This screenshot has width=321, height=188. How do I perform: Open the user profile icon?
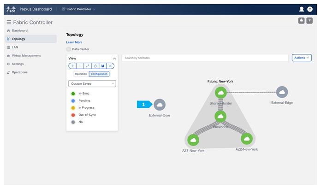pyautogui.click(x=301, y=9)
